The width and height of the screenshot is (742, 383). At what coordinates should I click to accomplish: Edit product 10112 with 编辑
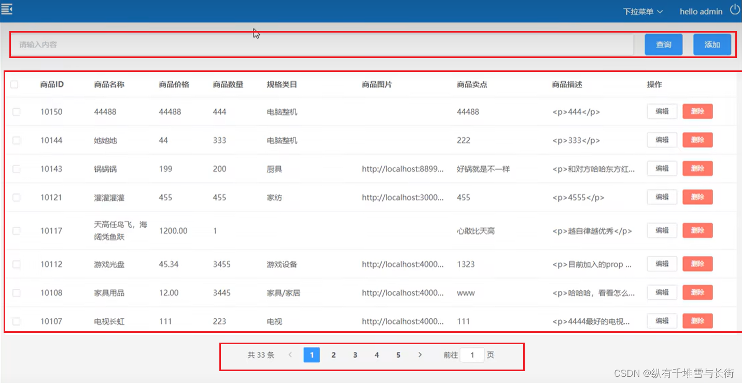662,264
